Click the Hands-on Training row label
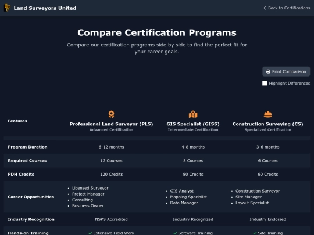The width and height of the screenshot is (314, 235). pyautogui.click(x=28, y=233)
